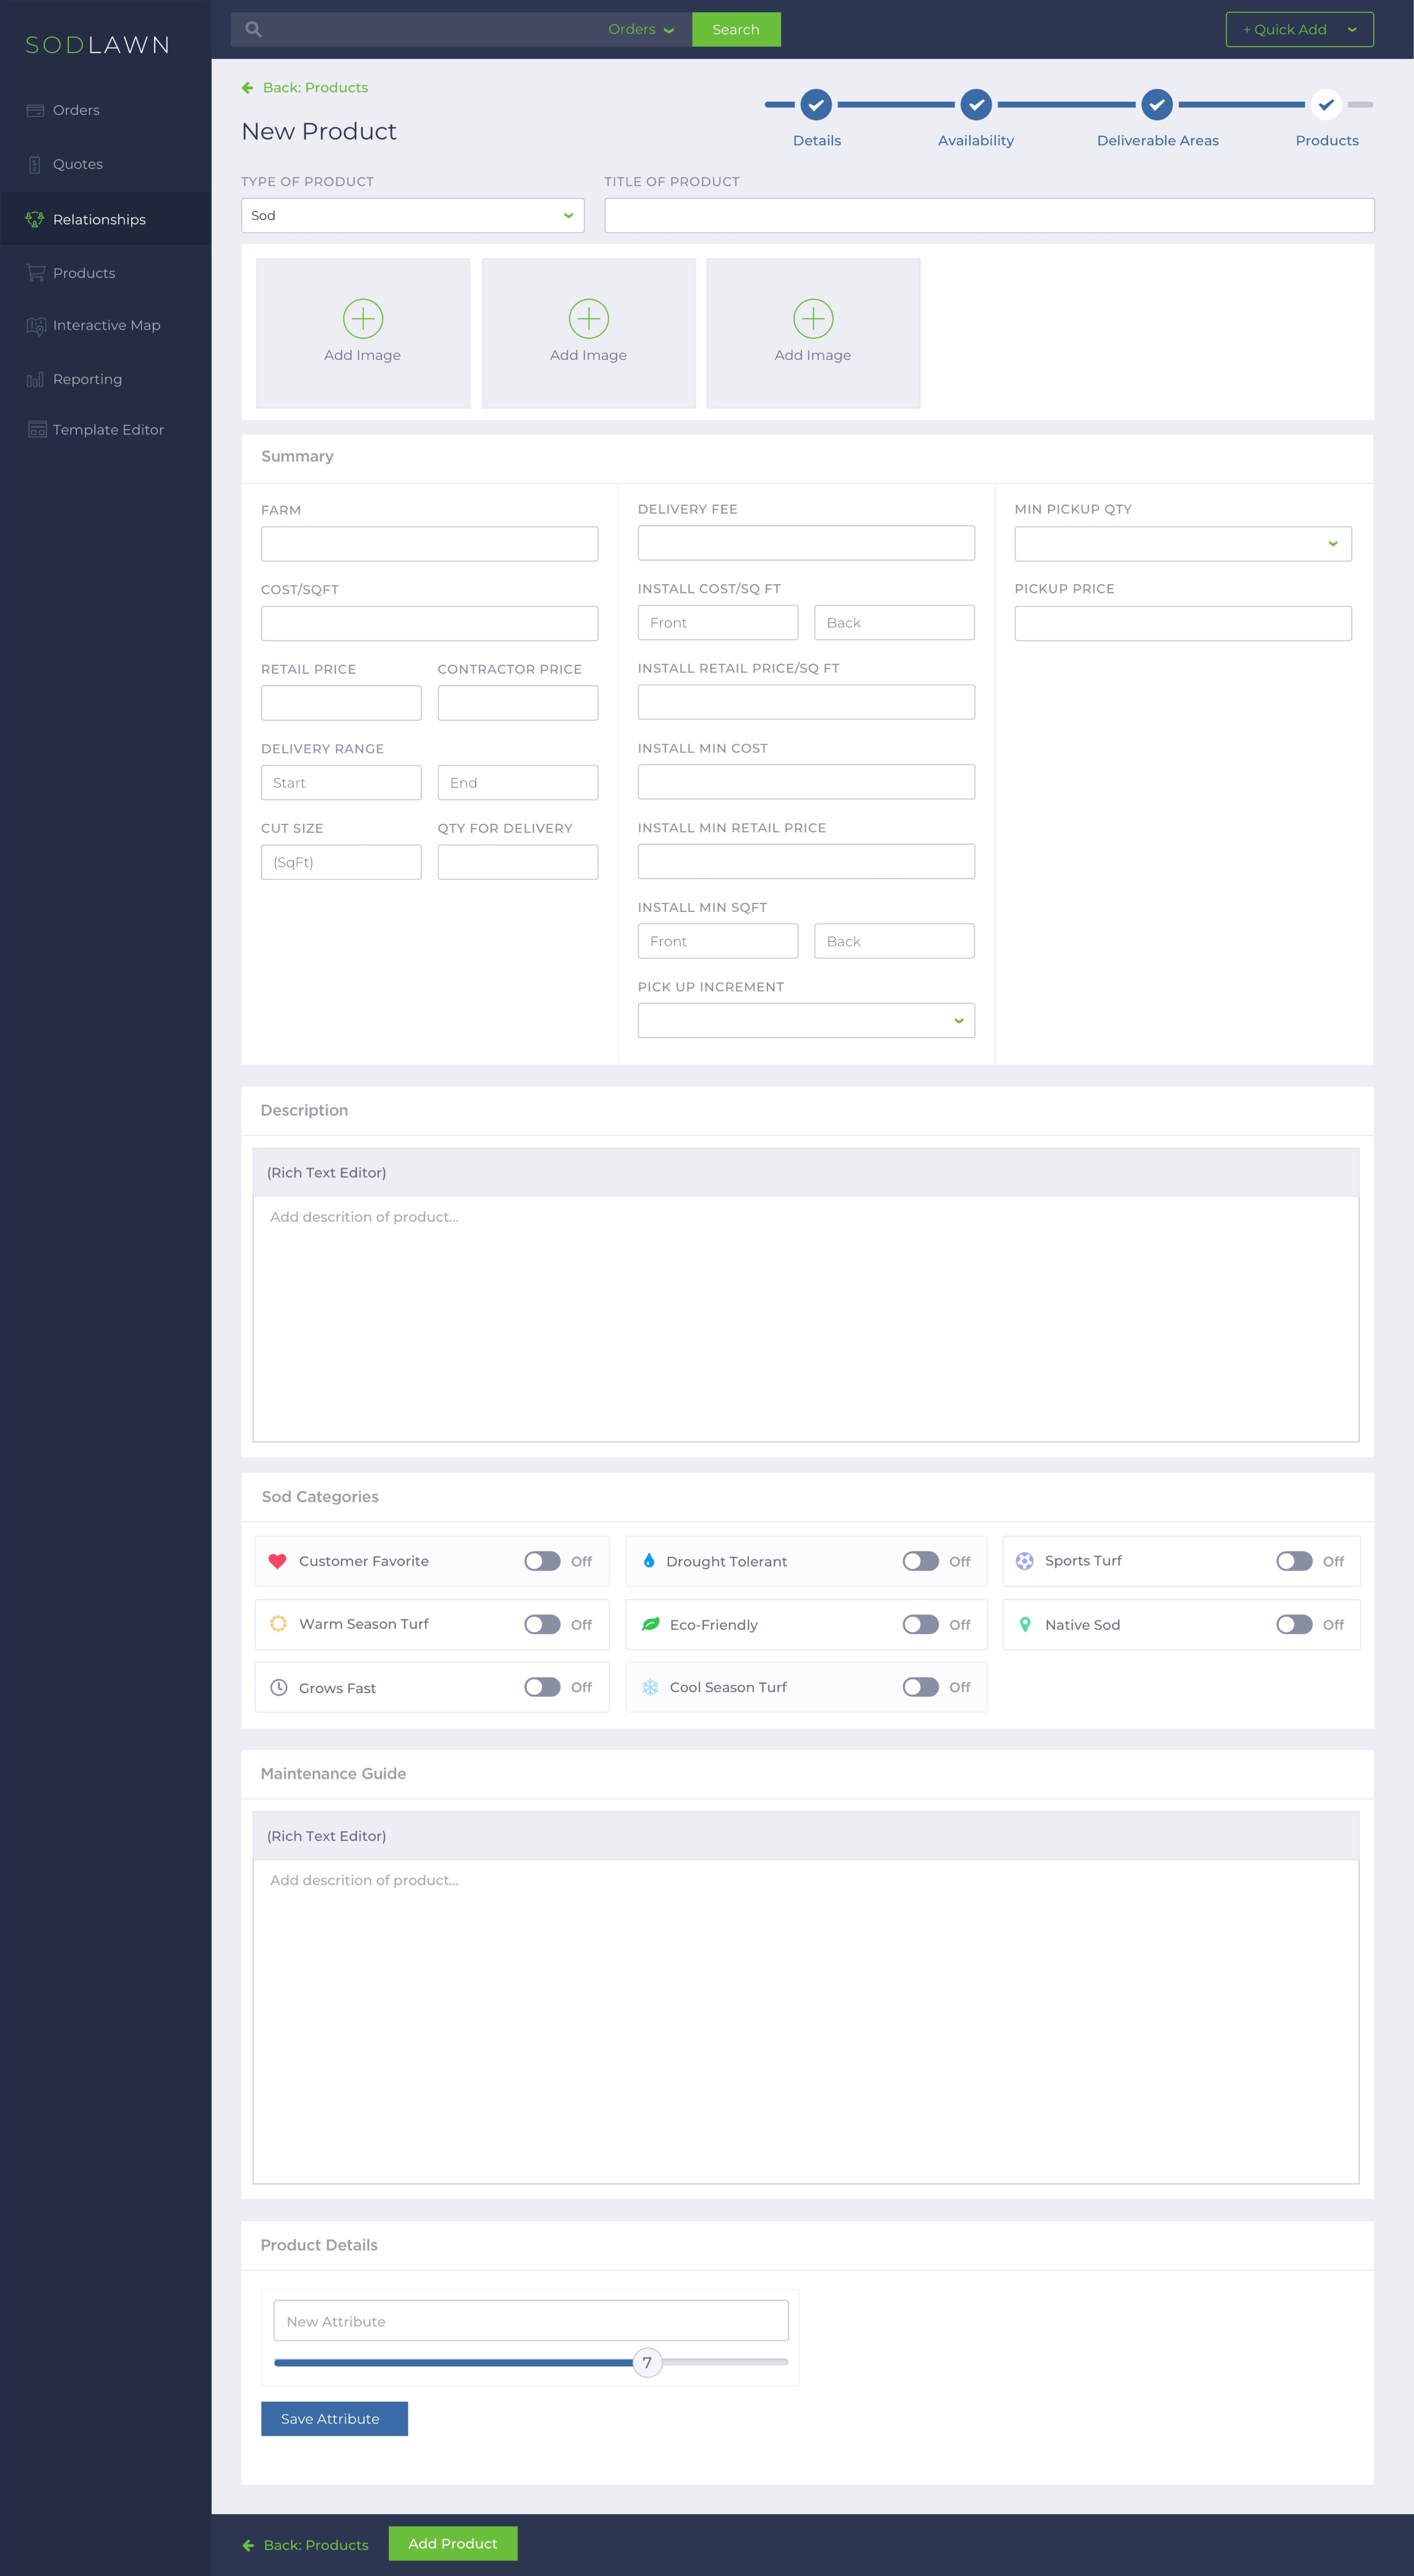
Task: Click the Save Attribute button
Action: pos(334,2419)
